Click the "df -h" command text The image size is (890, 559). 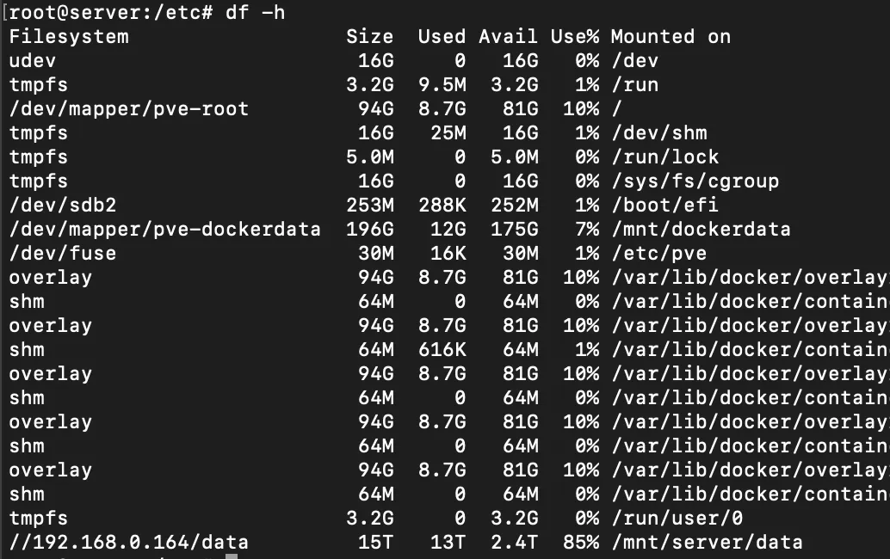coord(254,13)
